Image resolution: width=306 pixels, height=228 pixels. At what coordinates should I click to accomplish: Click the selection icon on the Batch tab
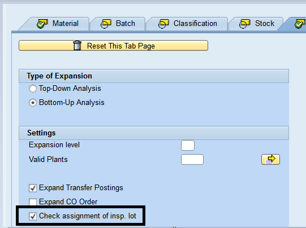click(106, 24)
